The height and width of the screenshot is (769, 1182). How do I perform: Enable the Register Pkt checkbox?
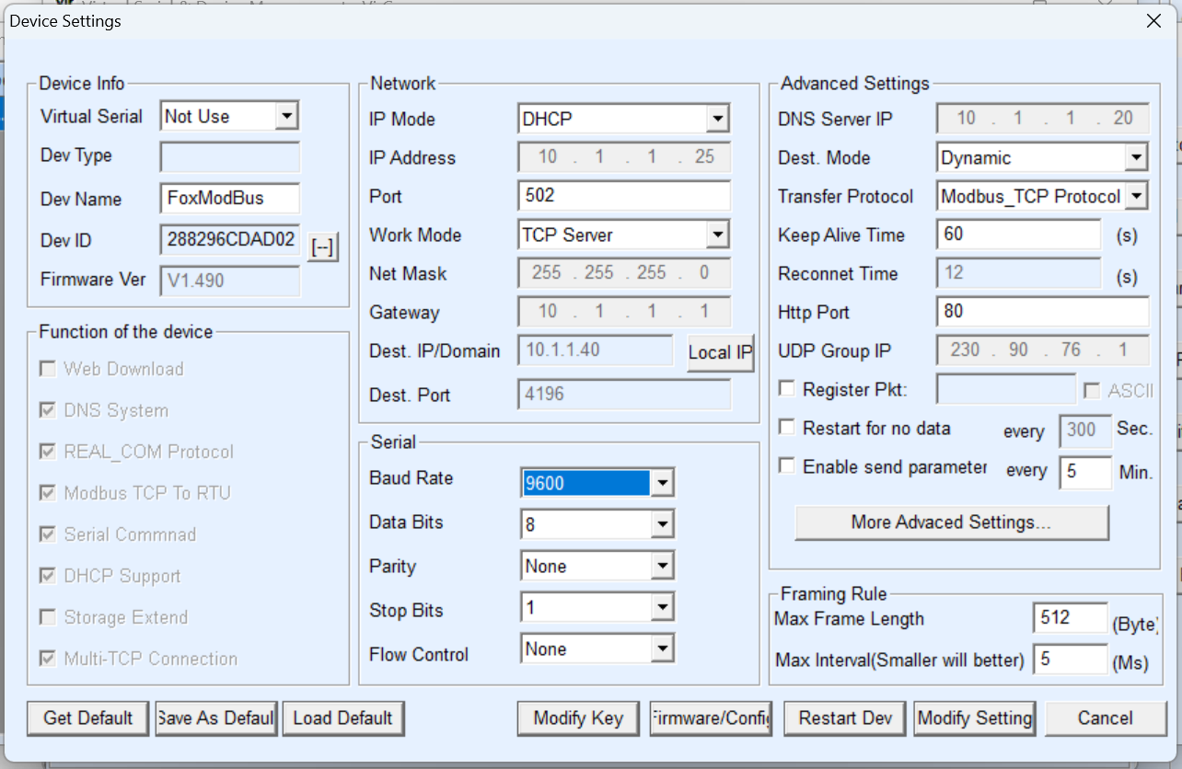pyautogui.click(x=787, y=389)
